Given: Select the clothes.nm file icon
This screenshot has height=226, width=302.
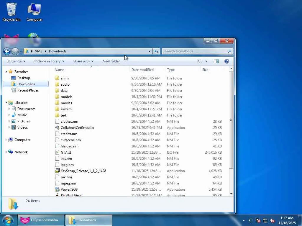Looking at the screenshot, I should pos(57,122).
